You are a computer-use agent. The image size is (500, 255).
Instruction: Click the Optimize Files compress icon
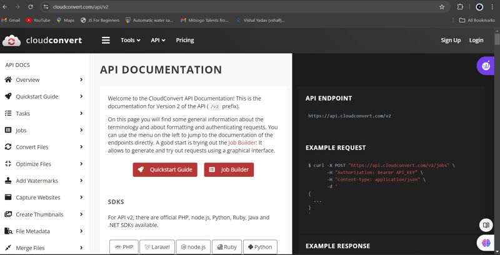(8, 164)
